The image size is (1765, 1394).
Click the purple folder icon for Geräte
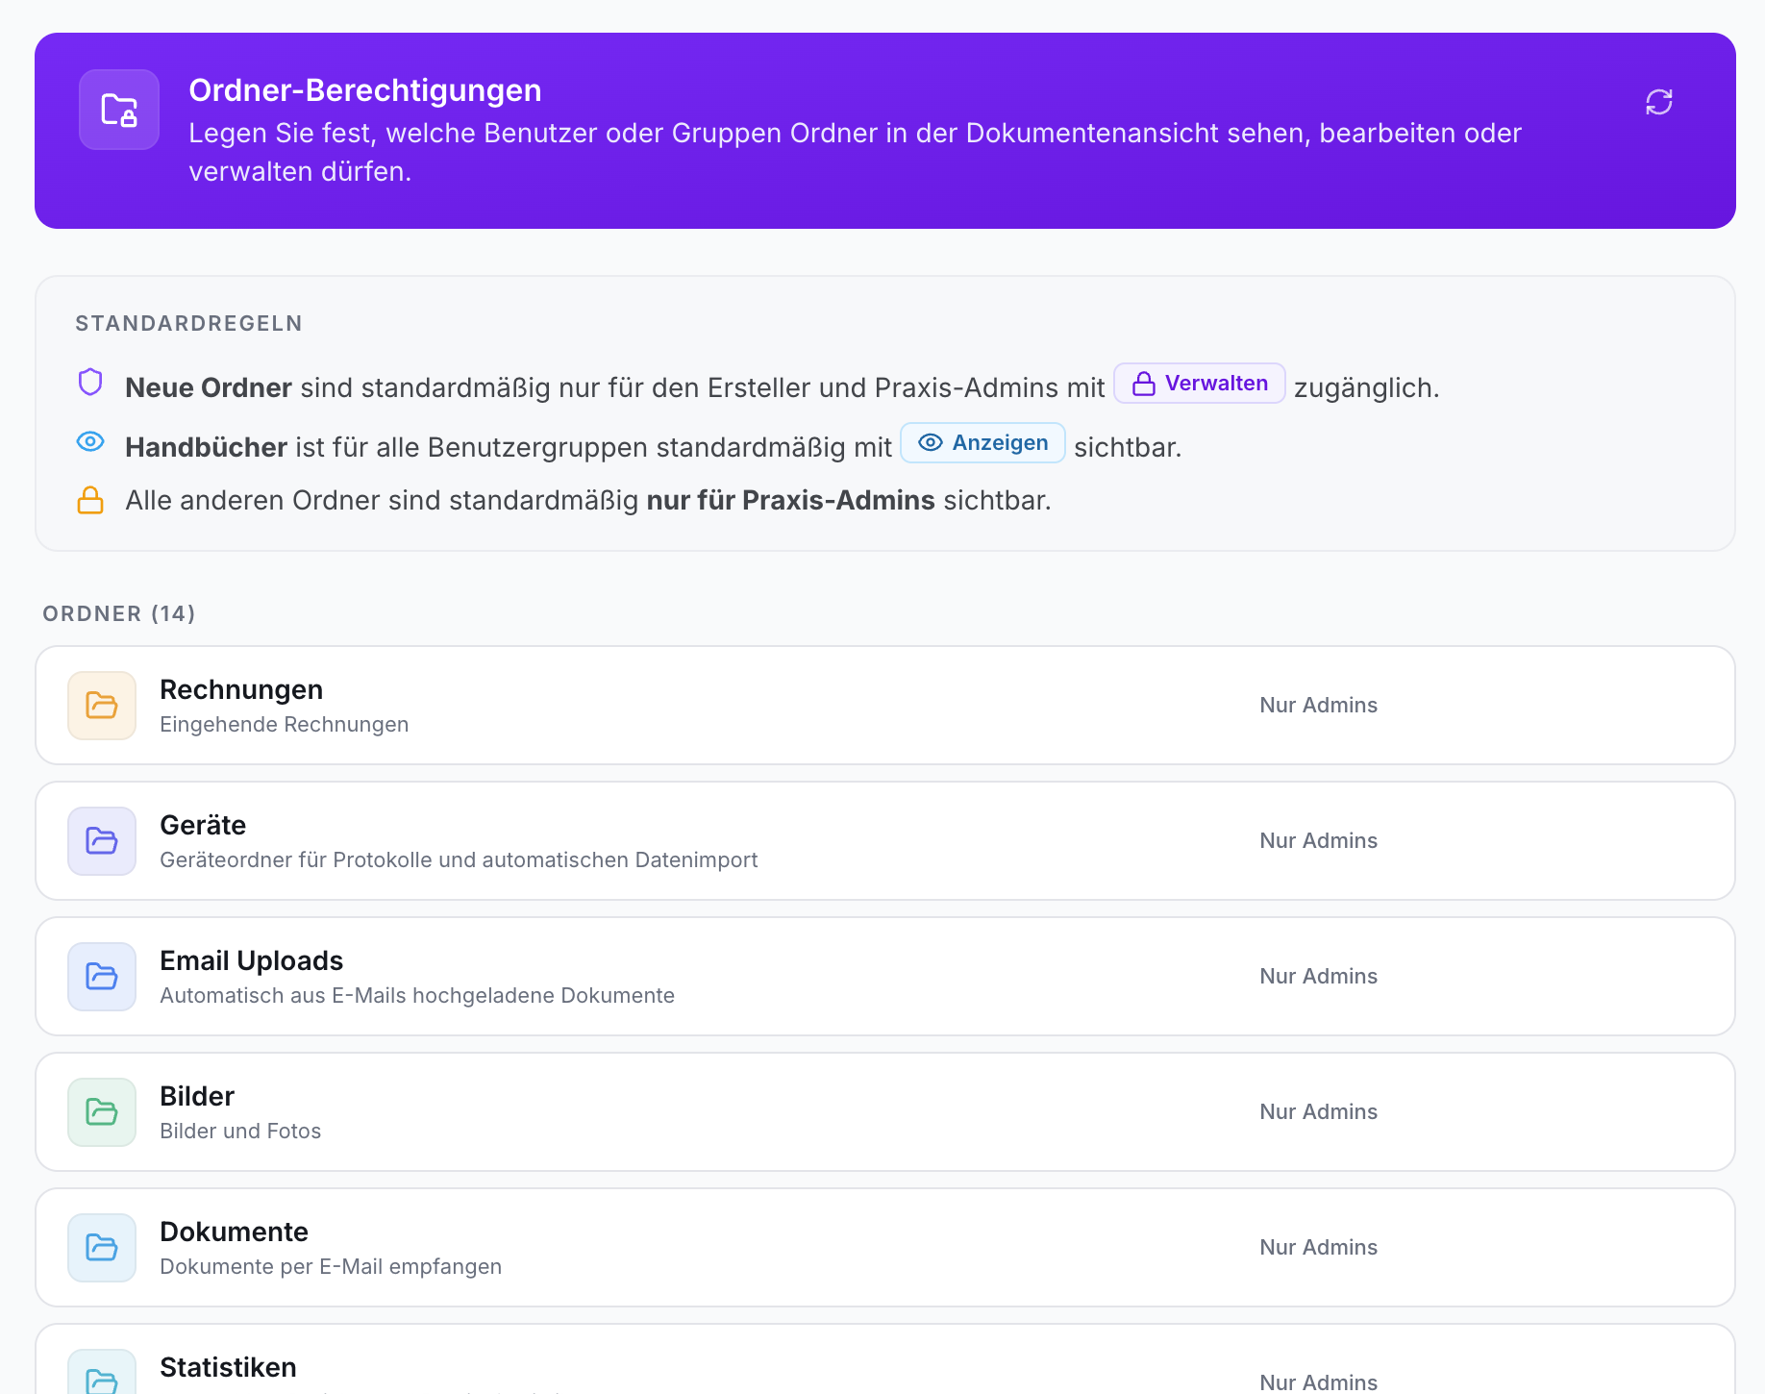(x=102, y=841)
